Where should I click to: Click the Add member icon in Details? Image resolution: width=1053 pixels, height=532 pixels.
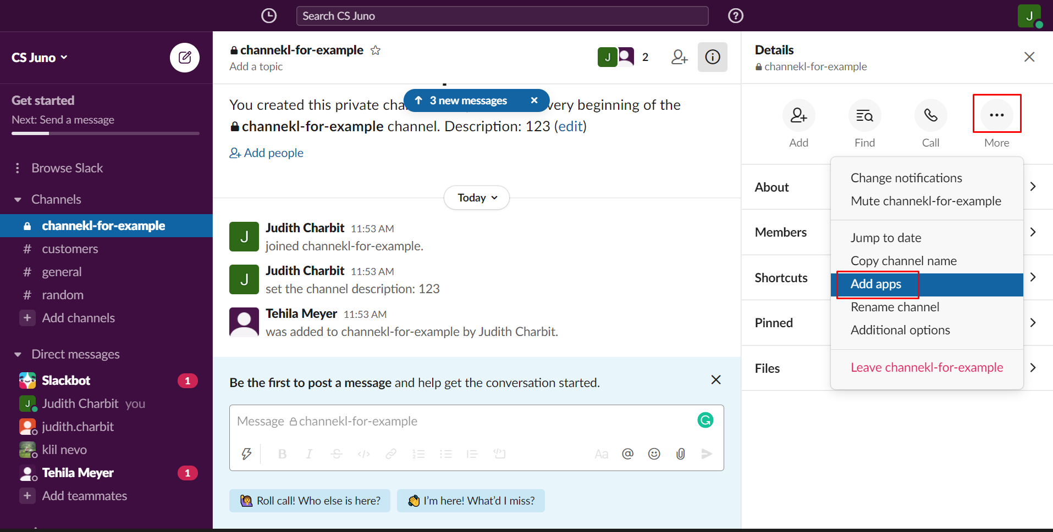(x=798, y=115)
